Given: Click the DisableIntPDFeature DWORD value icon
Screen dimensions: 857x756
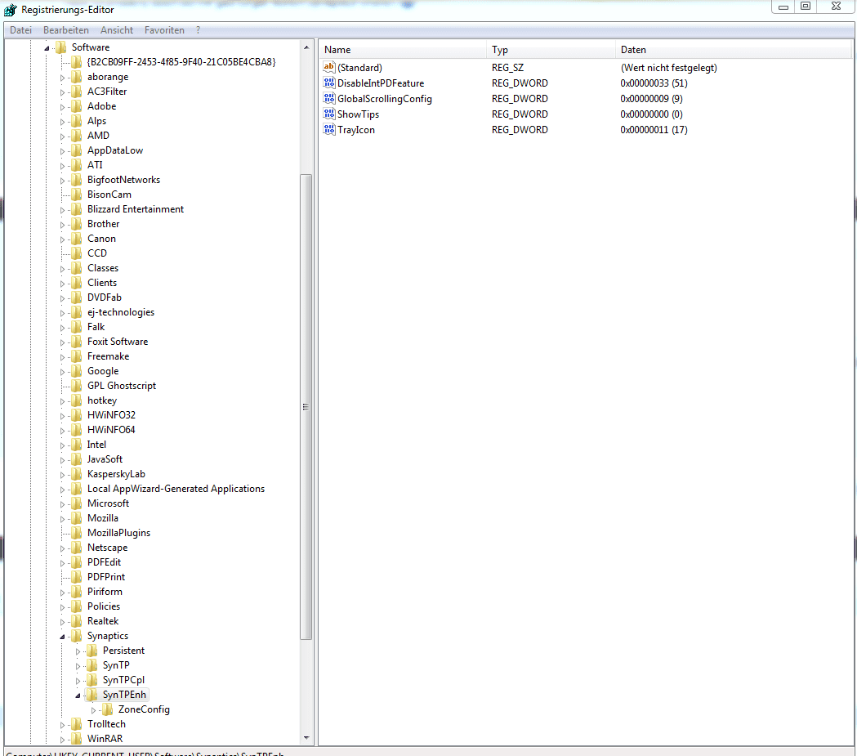Looking at the screenshot, I should point(328,83).
